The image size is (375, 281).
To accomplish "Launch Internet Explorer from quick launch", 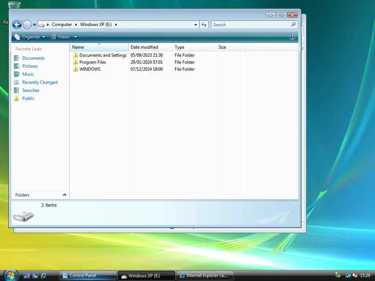I will coord(44,276).
